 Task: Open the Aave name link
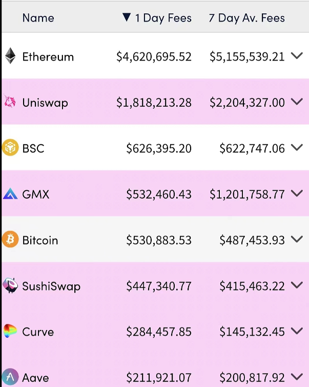pos(35,378)
